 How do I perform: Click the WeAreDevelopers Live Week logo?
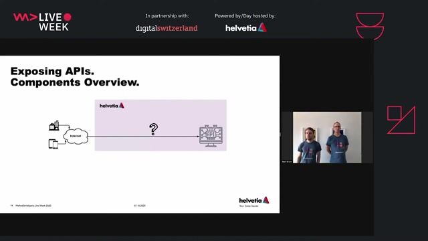click(x=43, y=21)
